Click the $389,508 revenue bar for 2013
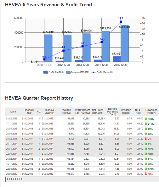The image size is (159, 187). coord(86,48)
